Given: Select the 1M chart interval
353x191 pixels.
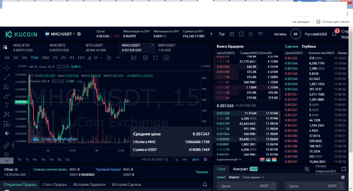Looking at the screenshot, I should click(7, 57).
